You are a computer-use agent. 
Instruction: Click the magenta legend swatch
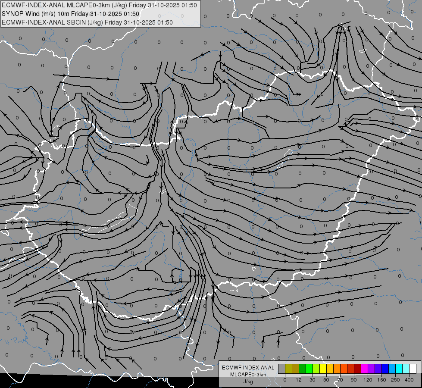pyautogui.click(x=365, y=369)
